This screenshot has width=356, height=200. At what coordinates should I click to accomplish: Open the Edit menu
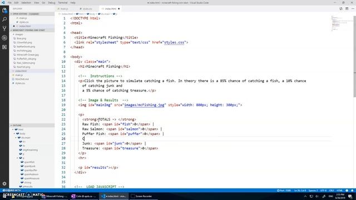coord(16,3)
